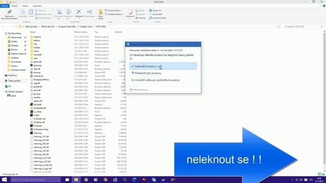The image size is (326, 183).
Task: Select Hudba in the sidebar
Action: 14,42
